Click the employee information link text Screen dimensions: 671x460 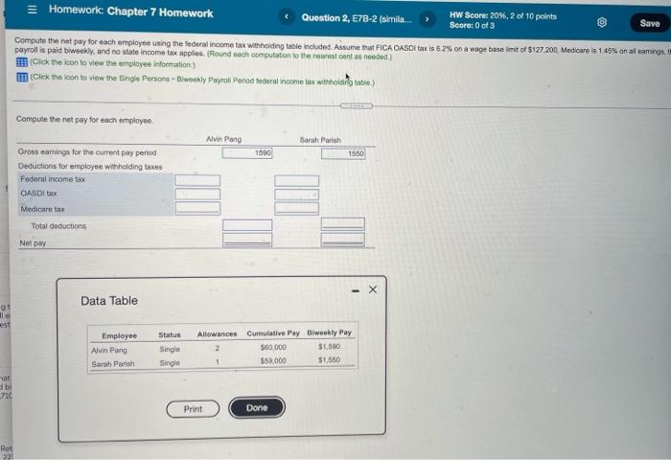(x=112, y=63)
